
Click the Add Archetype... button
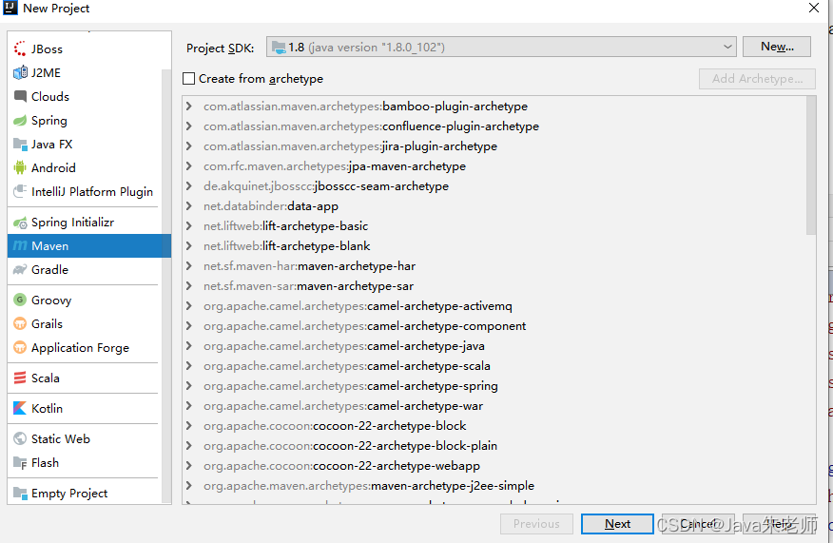(757, 79)
